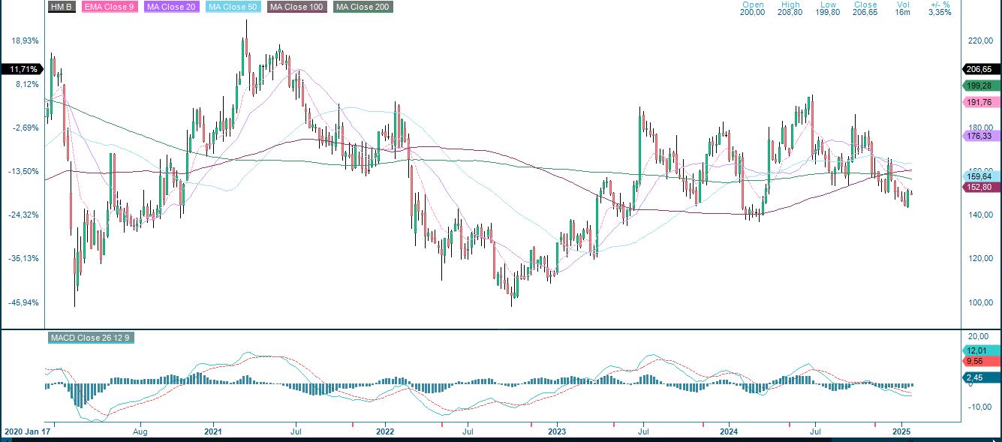Click the red 9,56 signal value tag
1002x442 pixels.
(980, 361)
